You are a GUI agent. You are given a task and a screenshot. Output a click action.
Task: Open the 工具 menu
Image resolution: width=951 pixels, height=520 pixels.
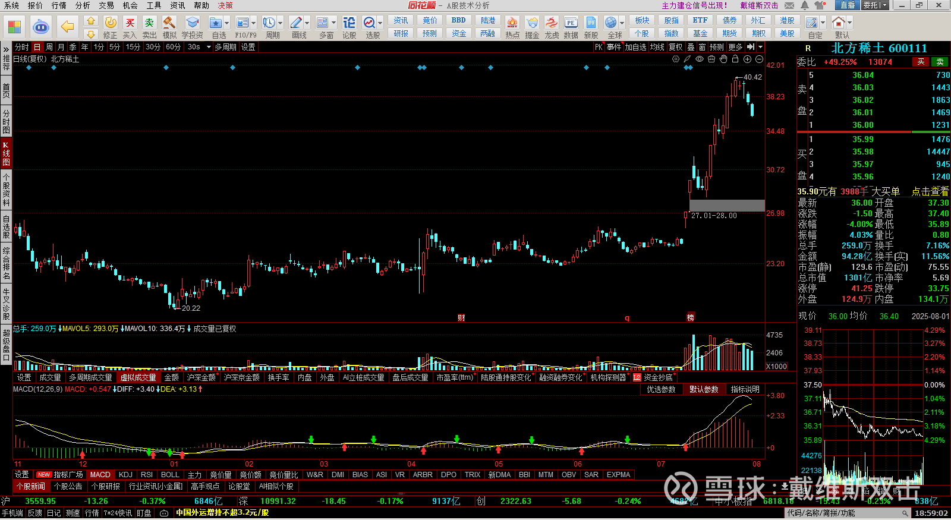click(154, 5)
